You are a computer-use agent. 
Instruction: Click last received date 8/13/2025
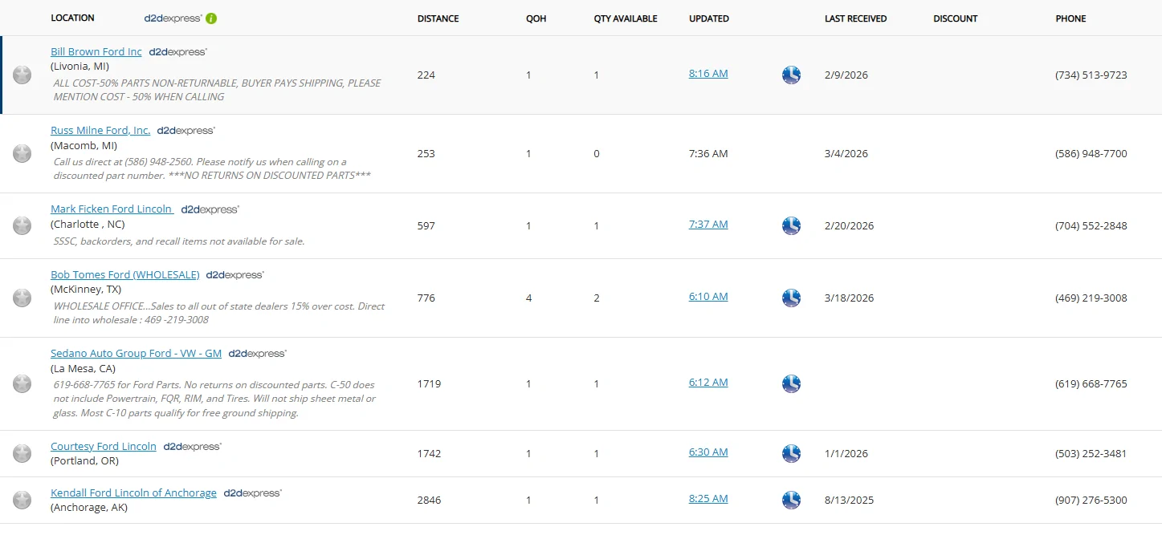[850, 501]
